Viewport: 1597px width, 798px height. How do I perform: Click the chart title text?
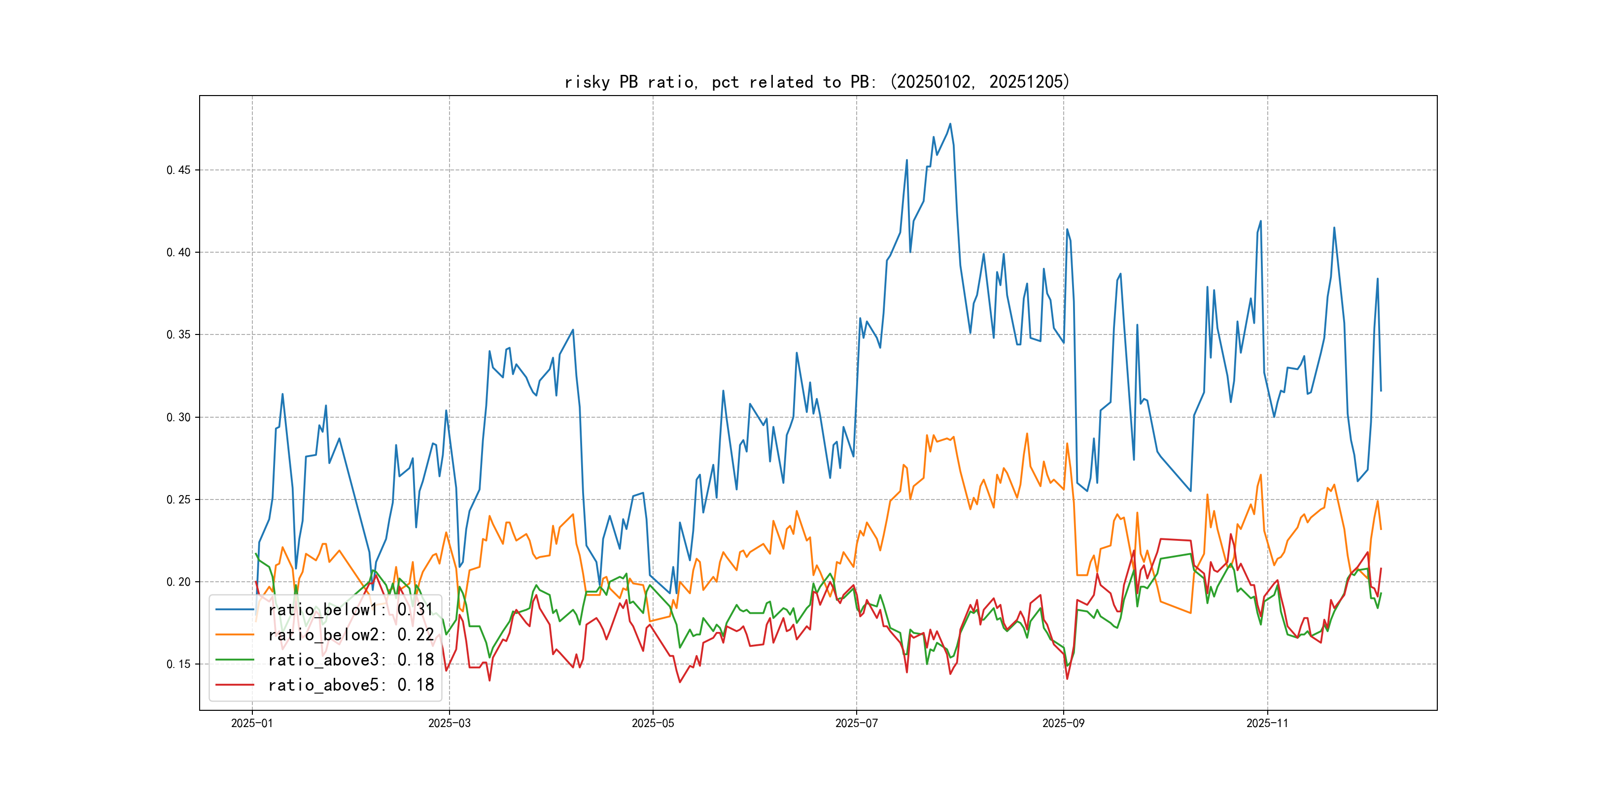pyautogui.click(x=817, y=82)
